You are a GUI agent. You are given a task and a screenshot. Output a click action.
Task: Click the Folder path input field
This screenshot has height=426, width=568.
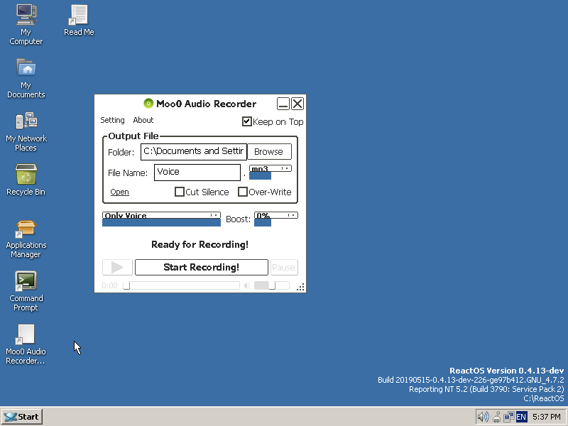click(x=194, y=152)
